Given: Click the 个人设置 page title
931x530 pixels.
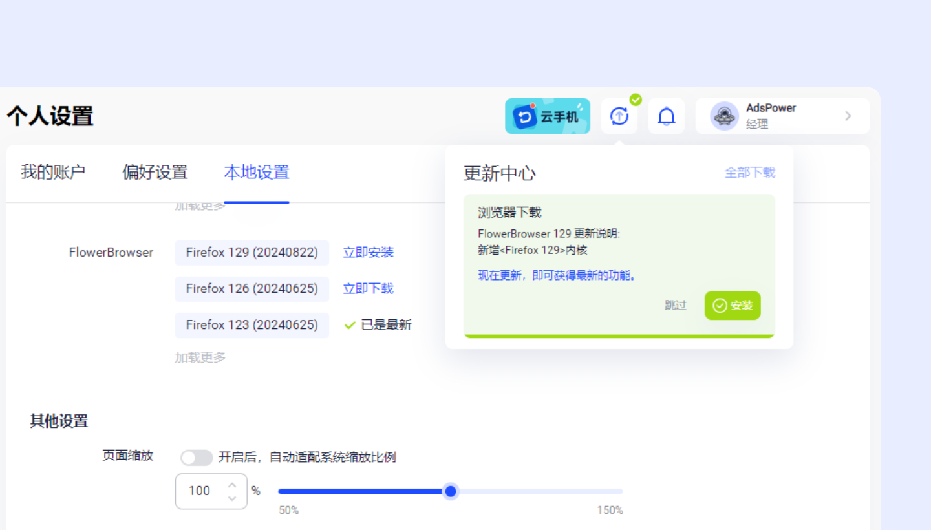Looking at the screenshot, I should click(x=50, y=116).
